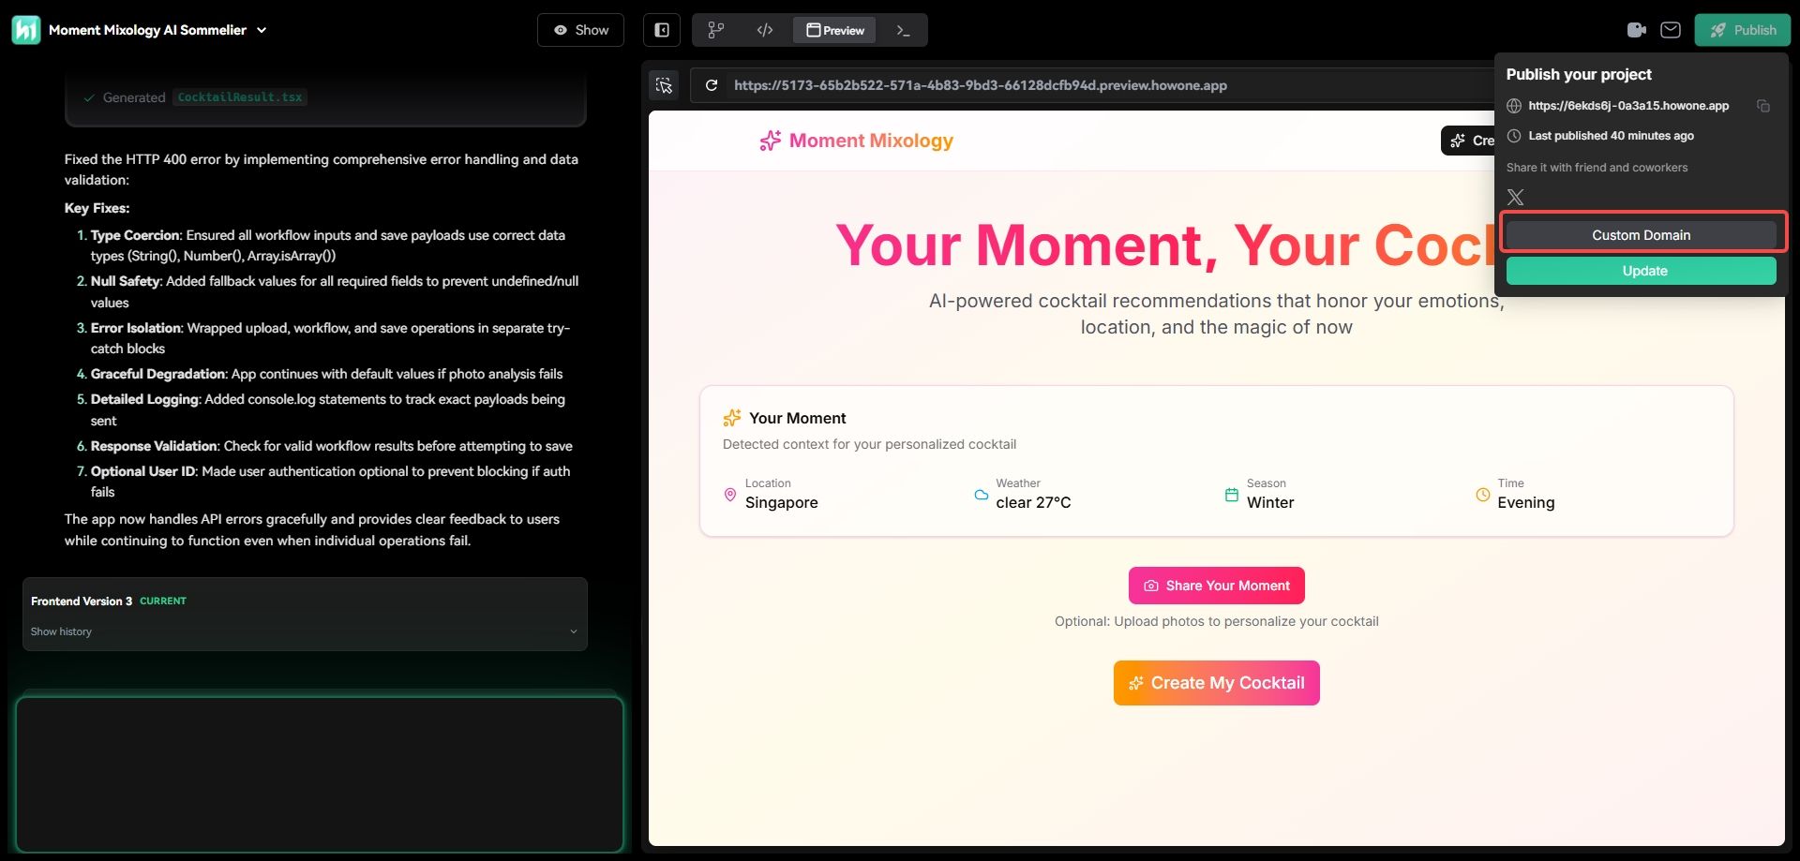Select the Preview tab
Screen dimensions: 1800x861
(x=834, y=30)
